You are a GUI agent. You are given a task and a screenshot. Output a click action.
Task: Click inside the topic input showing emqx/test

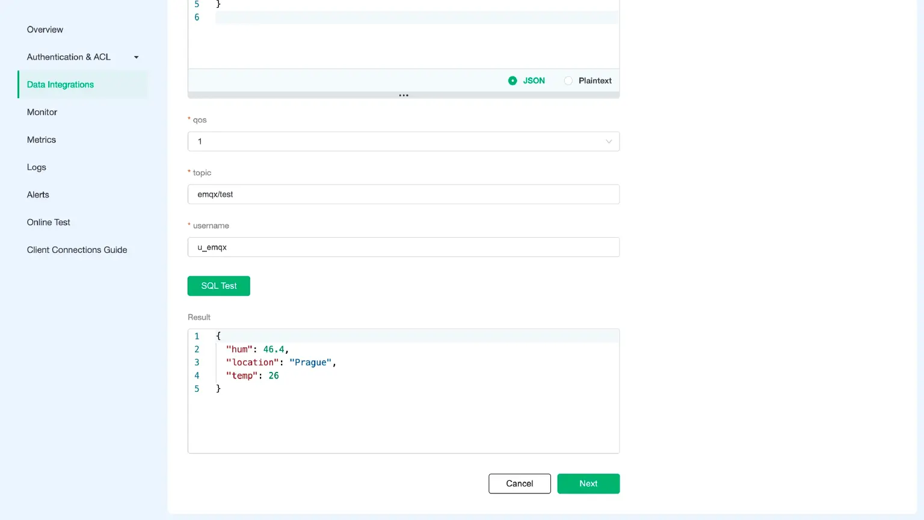pyautogui.click(x=403, y=194)
